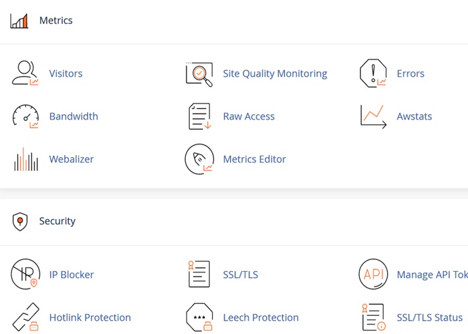Collapse the Metrics section header
Image resolution: width=468 pixels, height=334 pixels.
click(x=56, y=21)
